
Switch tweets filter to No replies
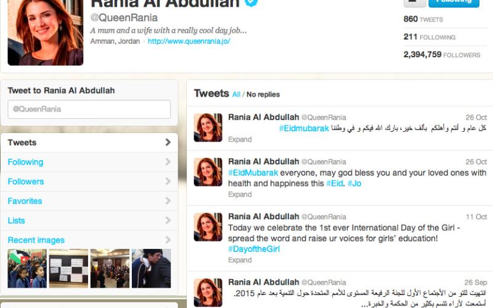coord(263,94)
